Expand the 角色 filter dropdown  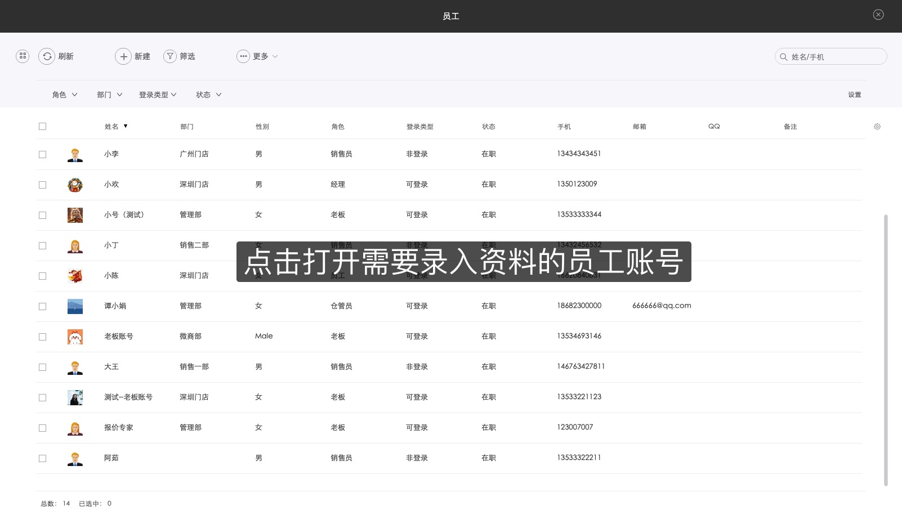pyautogui.click(x=65, y=95)
